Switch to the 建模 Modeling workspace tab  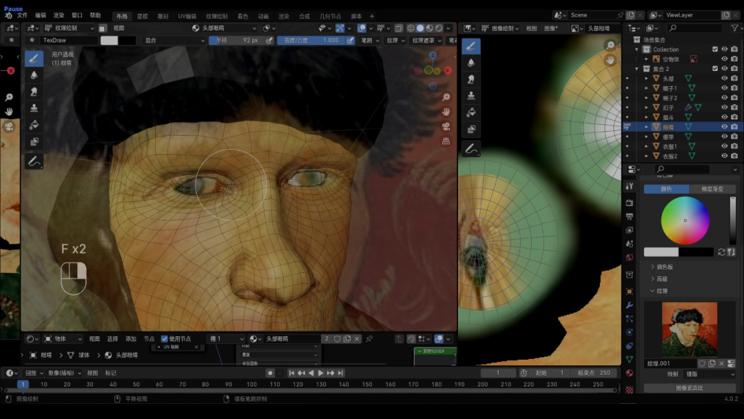click(x=143, y=16)
